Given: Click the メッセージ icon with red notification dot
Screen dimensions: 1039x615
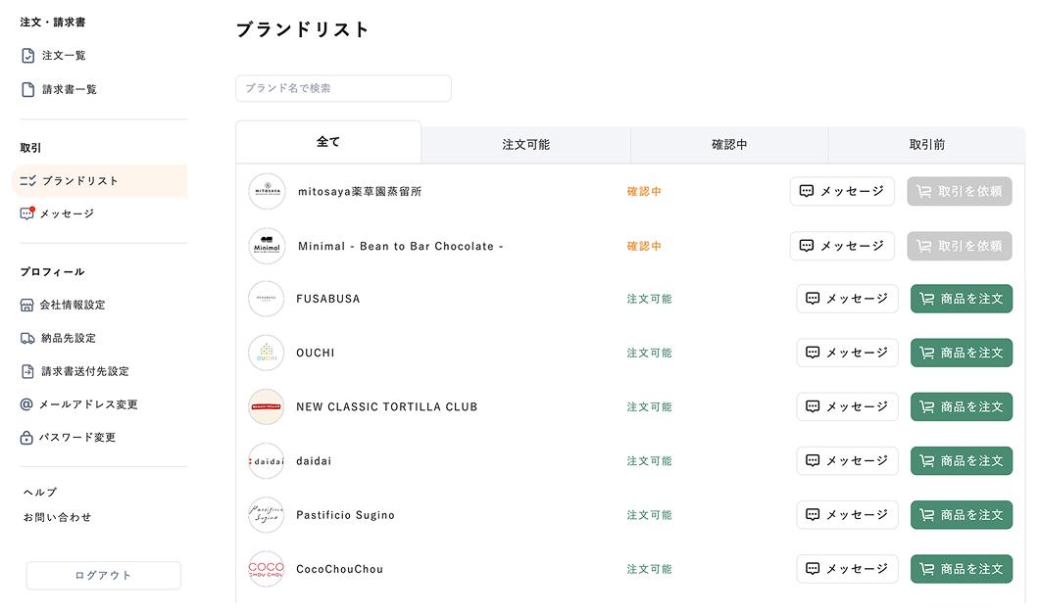Looking at the screenshot, I should click(x=27, y=213).
